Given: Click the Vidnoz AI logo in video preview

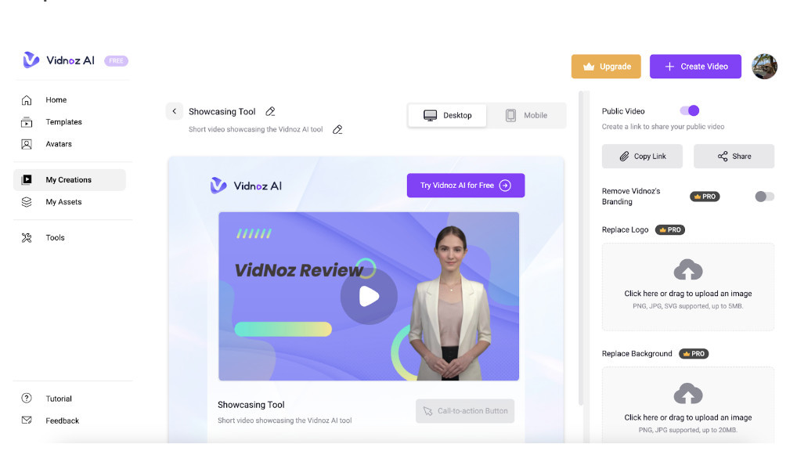Looking at the screenshot, I should tap(246, 186).
